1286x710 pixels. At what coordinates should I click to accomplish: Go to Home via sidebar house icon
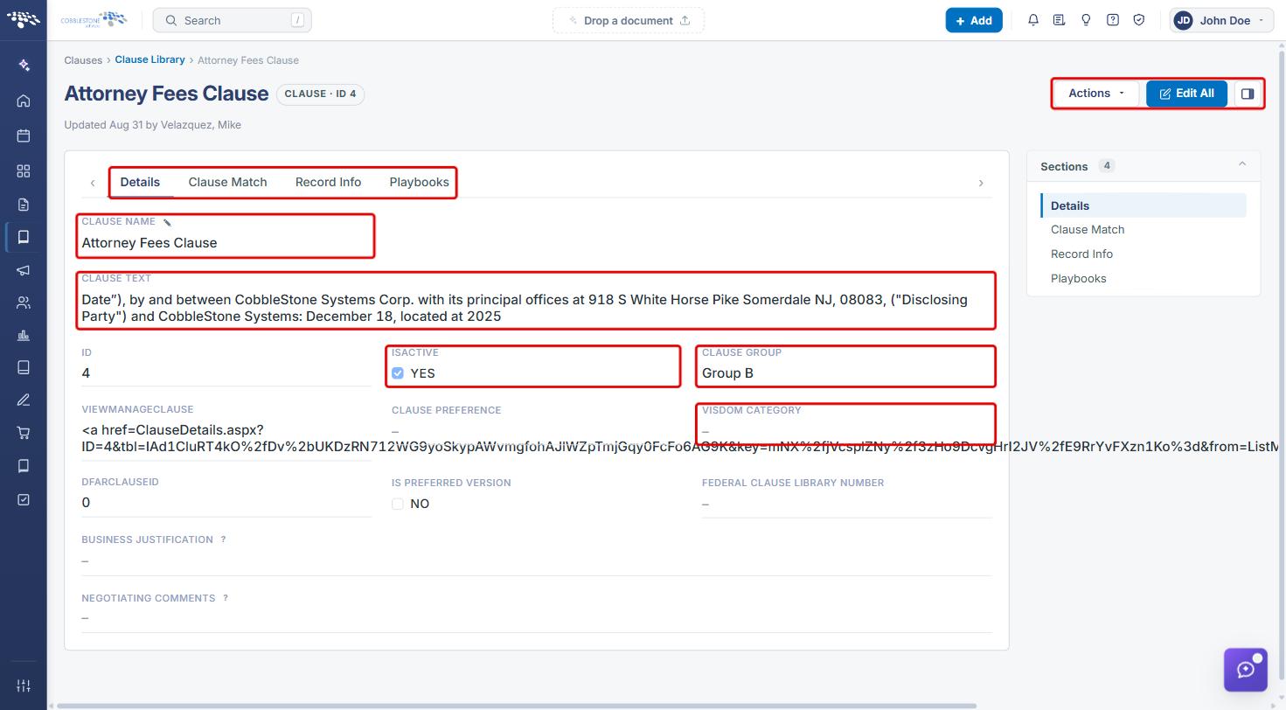tap(24, 101)
